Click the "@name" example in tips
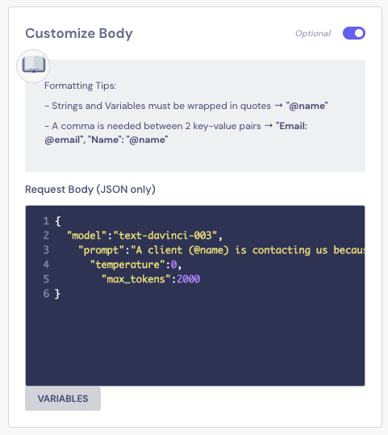Image resolution: width=388 pixels, height=435 pixels. (x=307, y=106)
